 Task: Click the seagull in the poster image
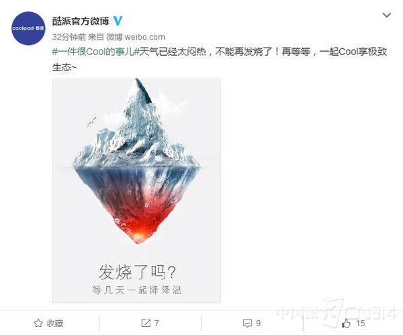tap(91, 122)
